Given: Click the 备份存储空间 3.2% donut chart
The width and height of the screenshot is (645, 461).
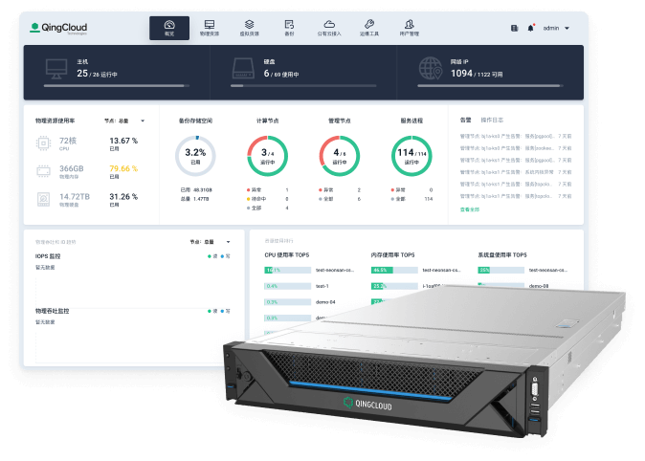Looking at the screenshot, I should 195,156.
